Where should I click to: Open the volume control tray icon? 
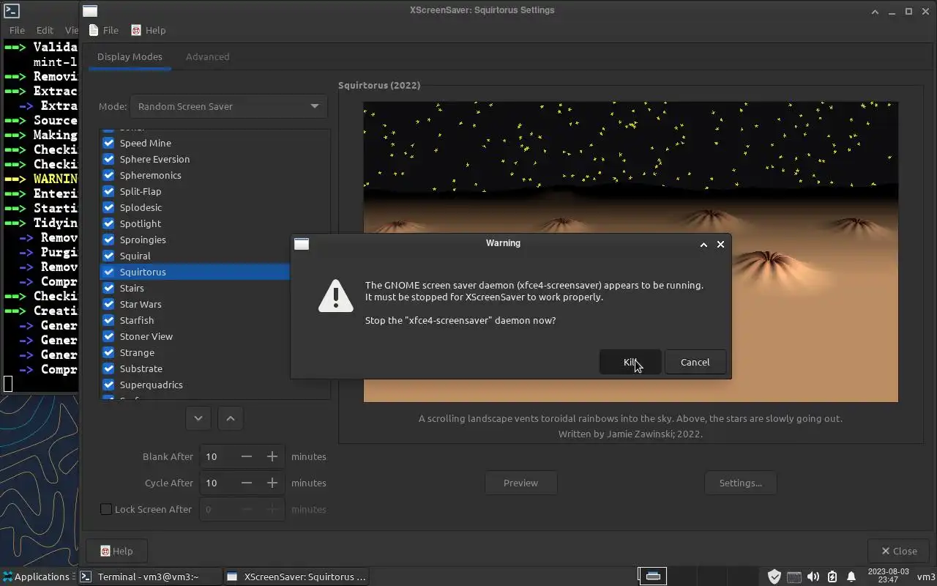tap(813, 576)
